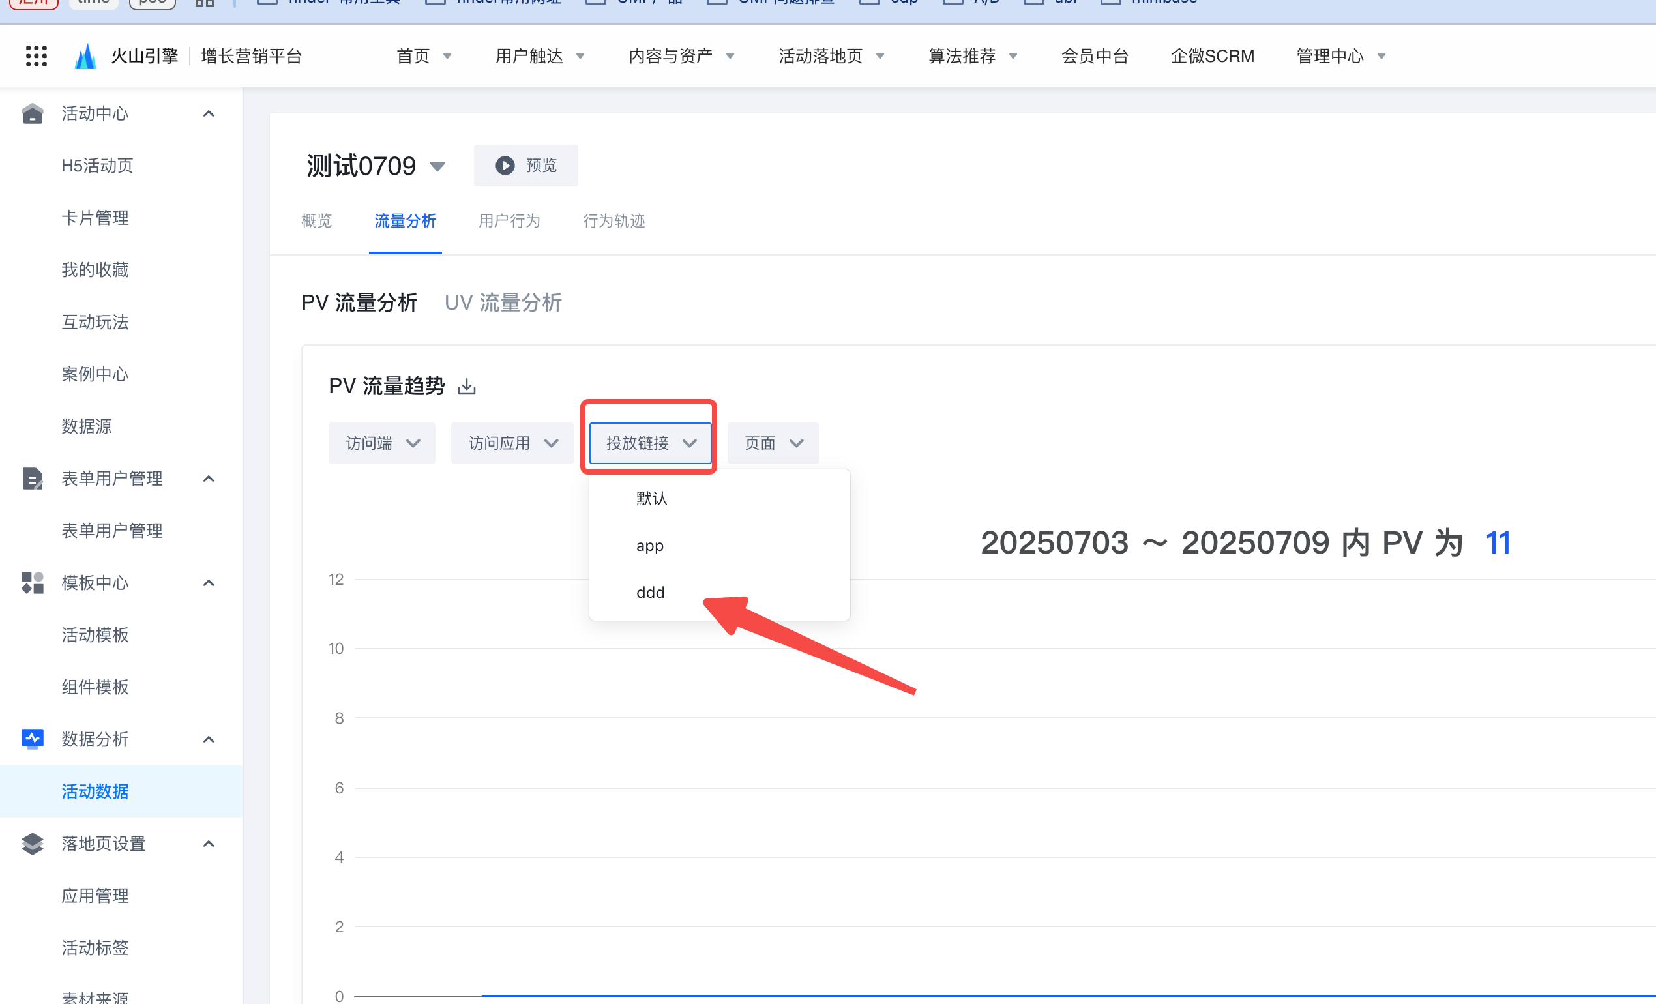Click the download icon beside PV 流量趋势
Viewport: 1656px width, 1004px height.
[x=466, y=387]
